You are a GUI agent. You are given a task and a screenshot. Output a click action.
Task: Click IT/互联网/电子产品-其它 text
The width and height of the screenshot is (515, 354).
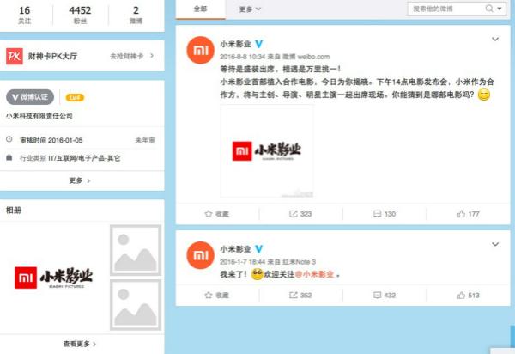pyautogui.click(x=84, y=158)
